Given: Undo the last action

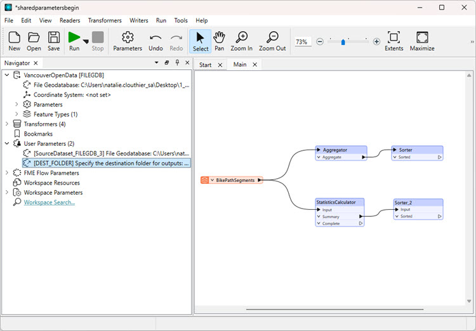Looking at the screenshot, I should [155, 41].
